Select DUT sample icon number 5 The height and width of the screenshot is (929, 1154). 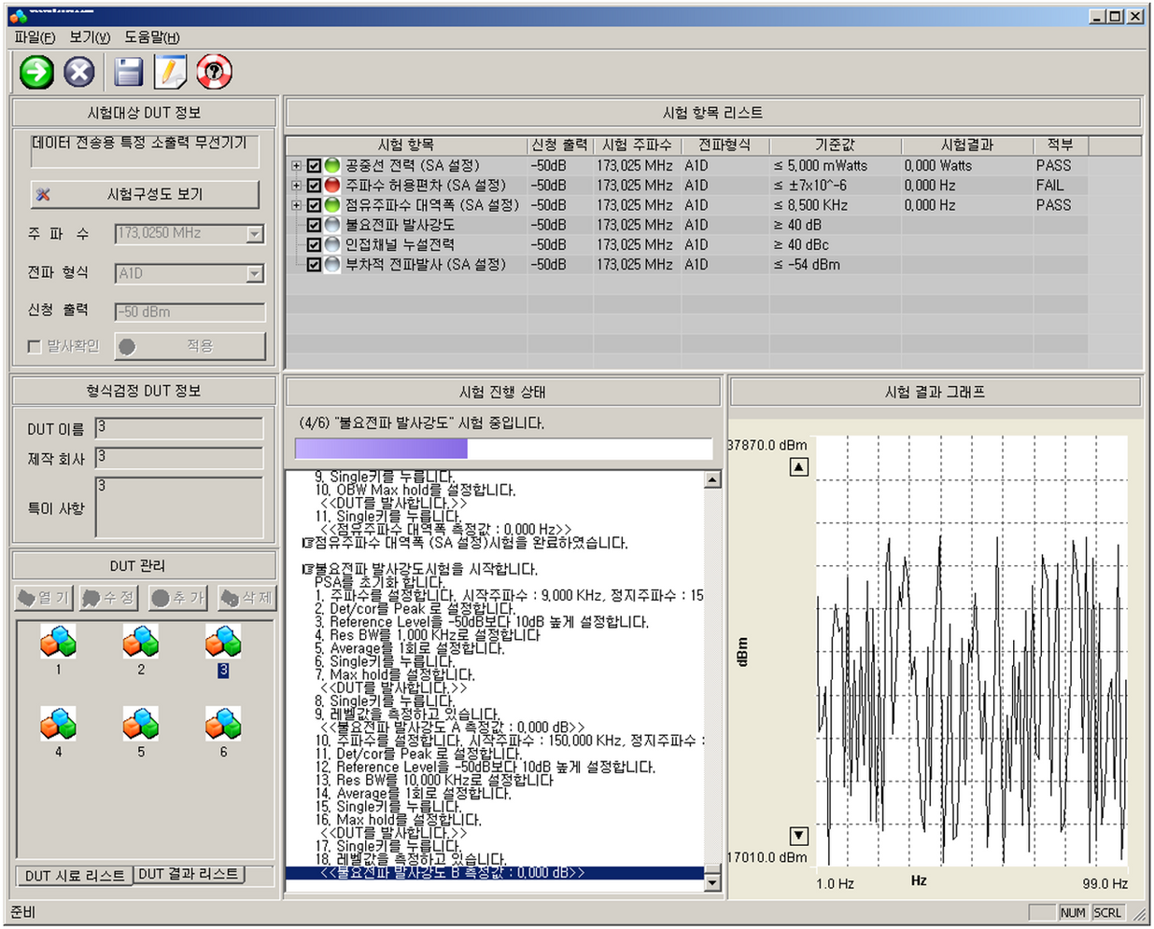click(141, 724)
